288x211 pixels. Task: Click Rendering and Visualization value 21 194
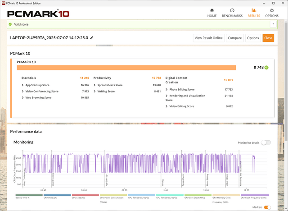229,96
